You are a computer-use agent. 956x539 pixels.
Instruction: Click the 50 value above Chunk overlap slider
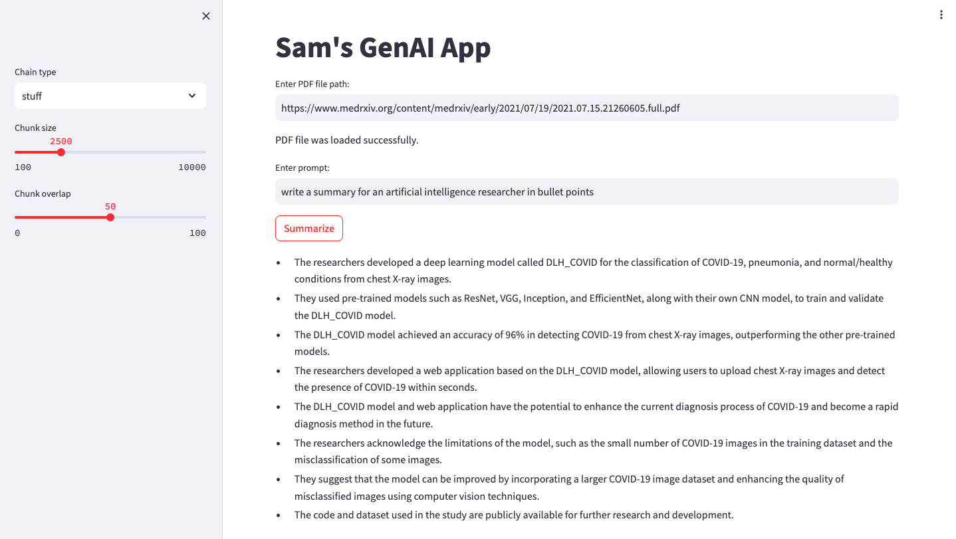point(110,206)
